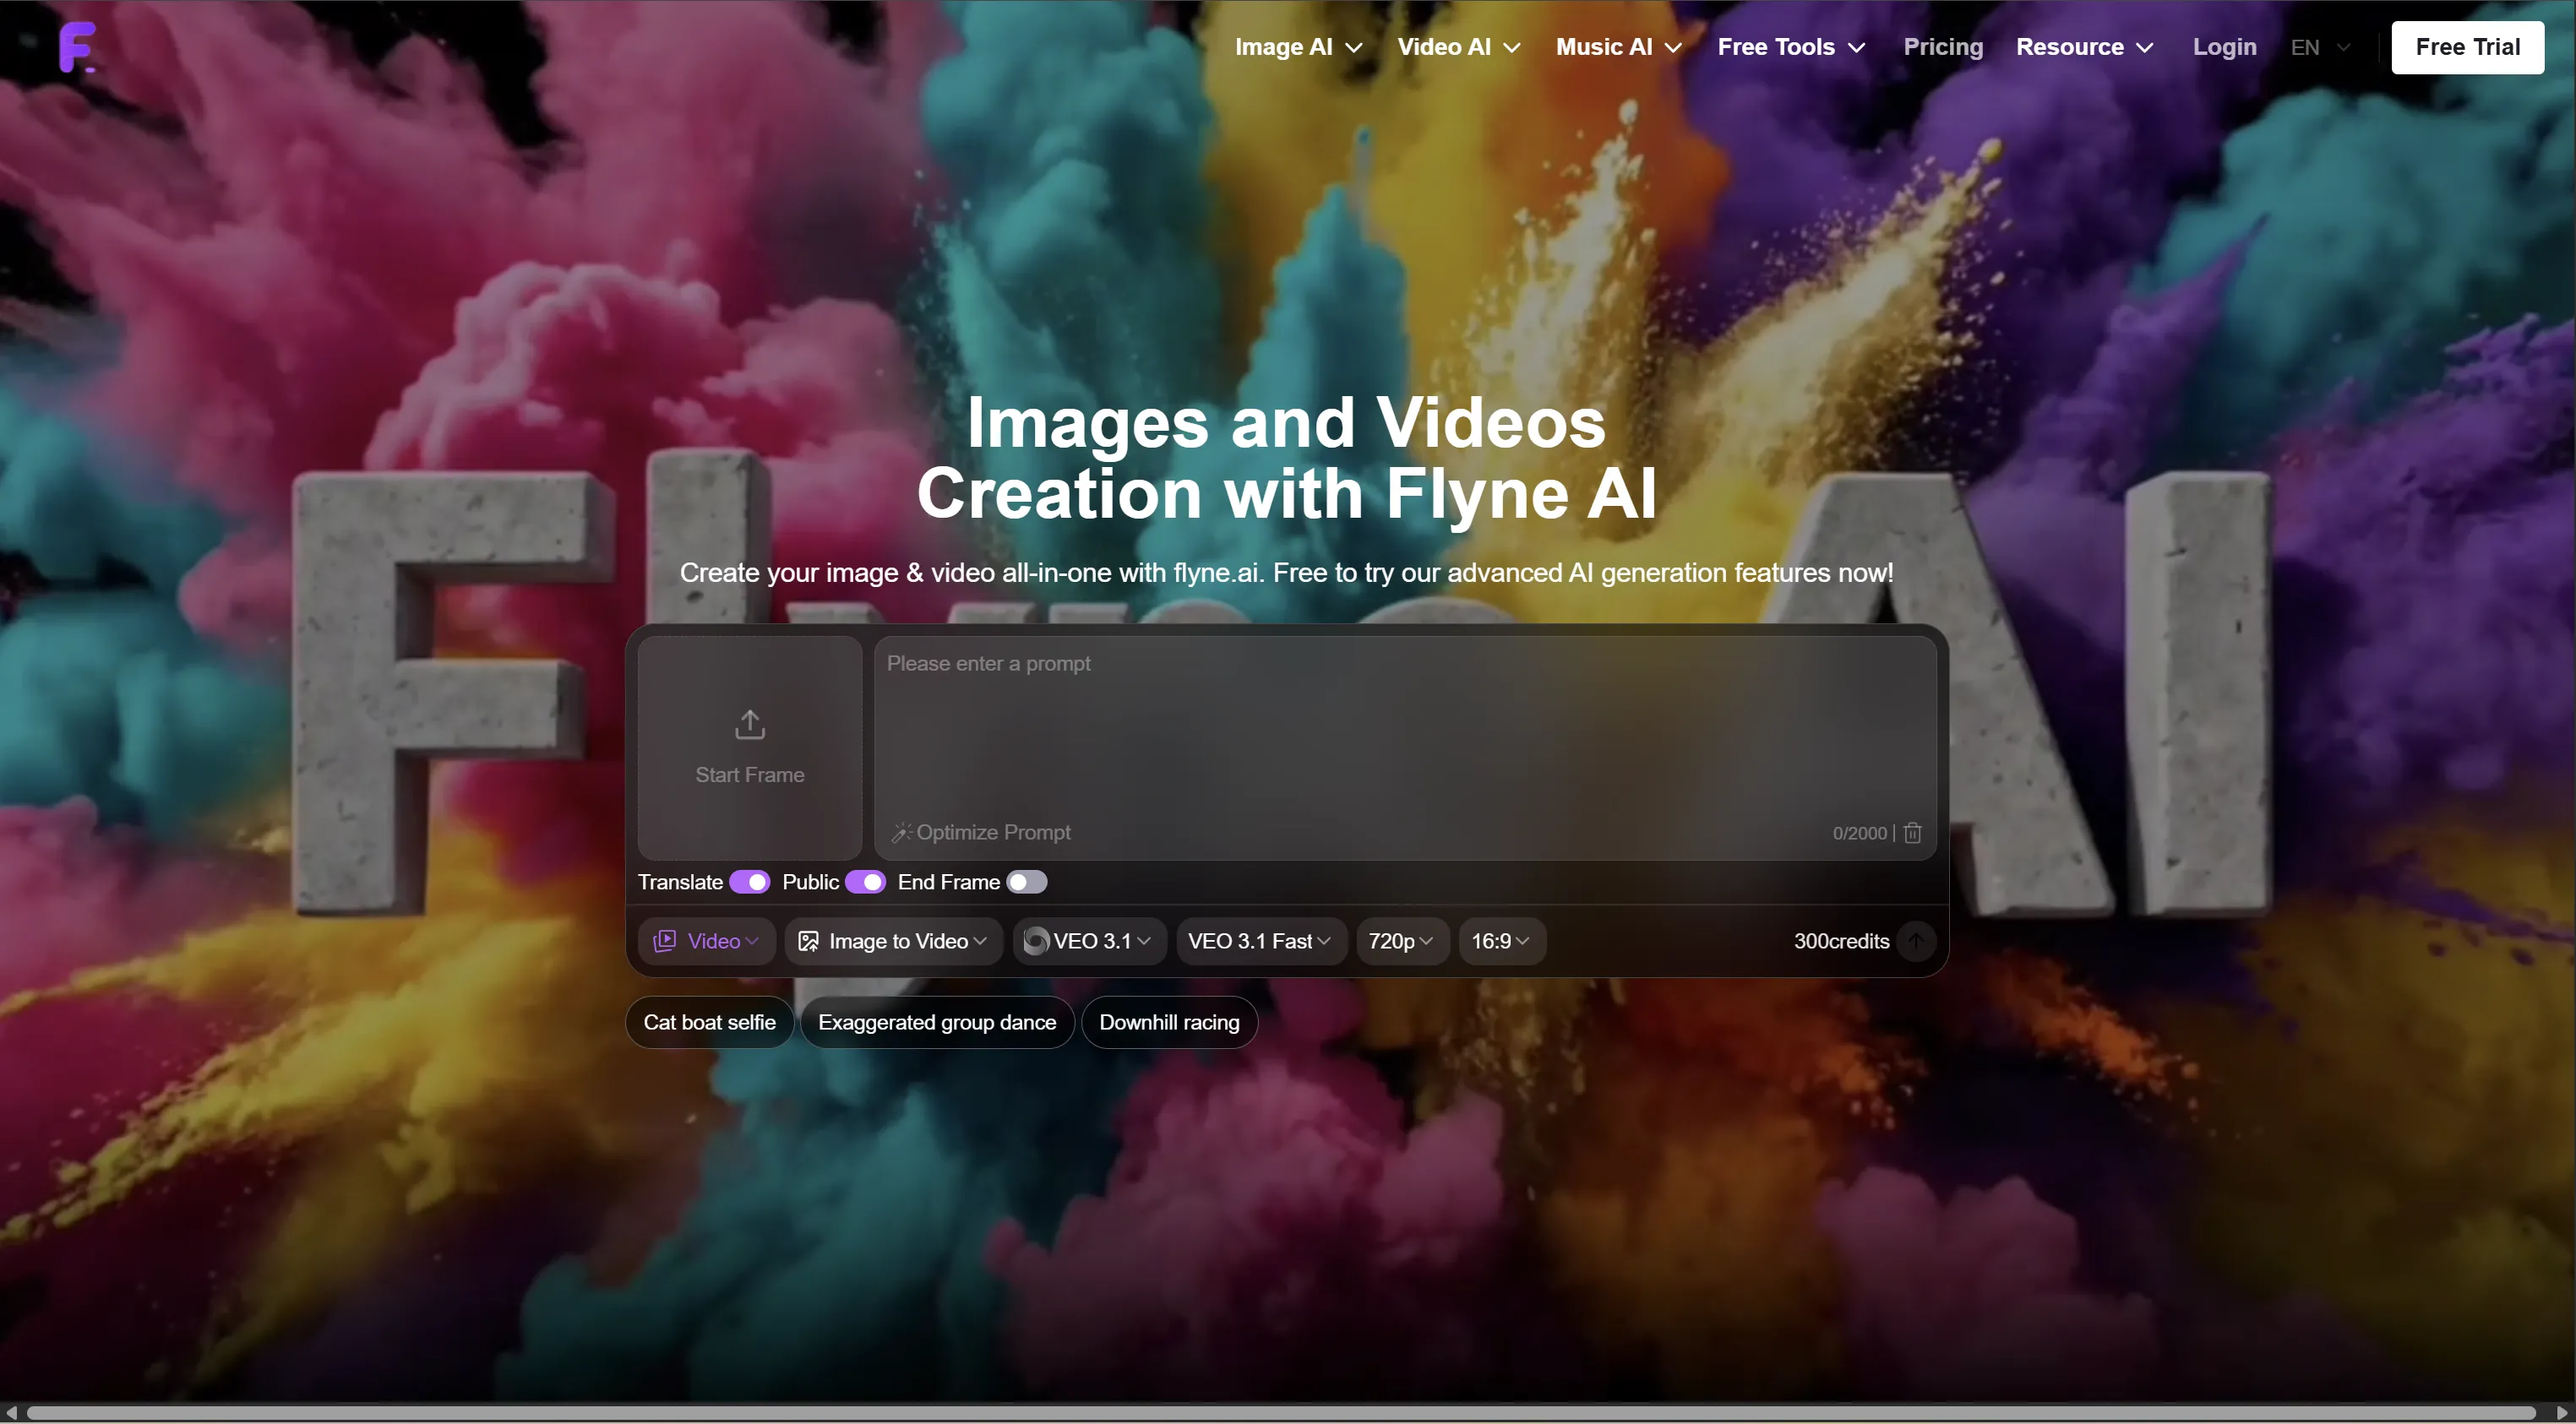2576x1424 pixels.
Task: Expand the Image AI menu
Action: tap(1298, 47)
